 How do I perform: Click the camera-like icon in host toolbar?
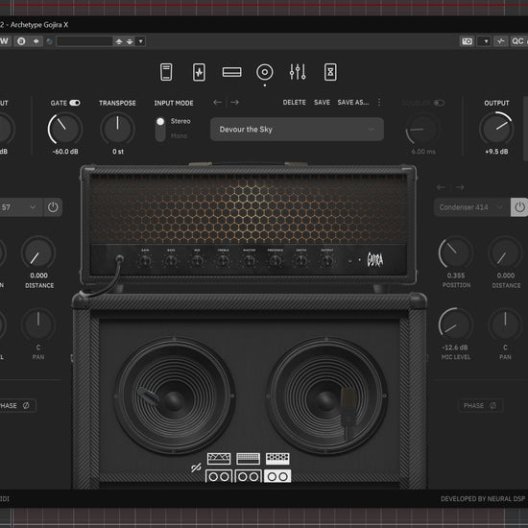click(468, 41)
